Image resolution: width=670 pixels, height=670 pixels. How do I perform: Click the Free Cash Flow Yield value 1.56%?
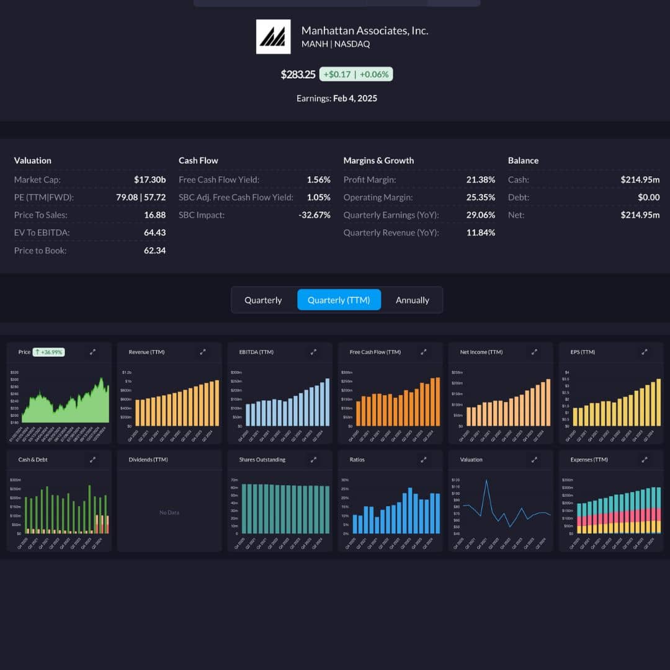point(319,179)
